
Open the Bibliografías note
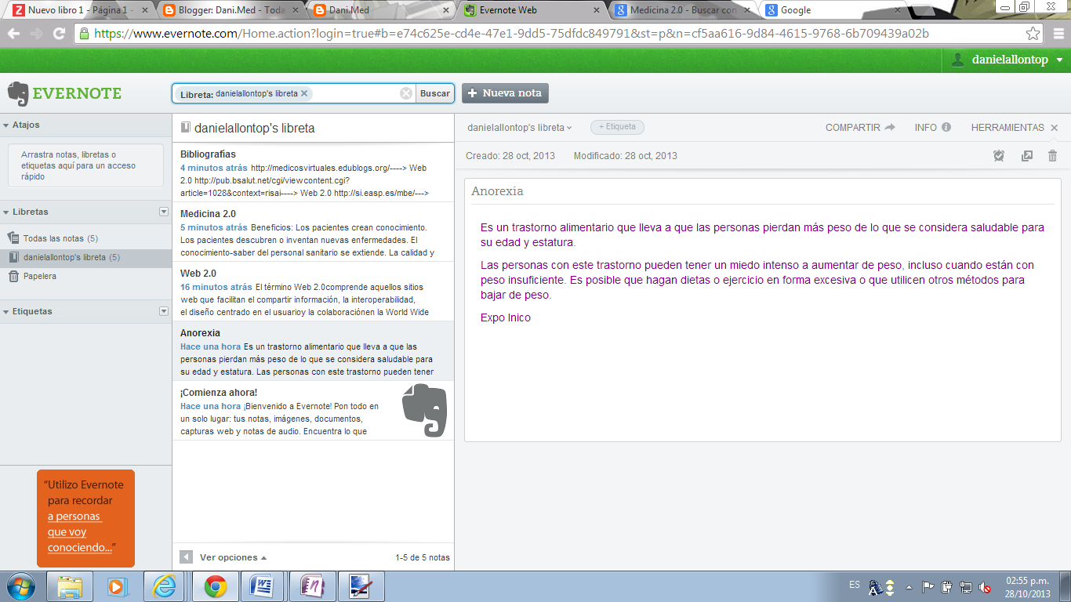click(313, 172)
